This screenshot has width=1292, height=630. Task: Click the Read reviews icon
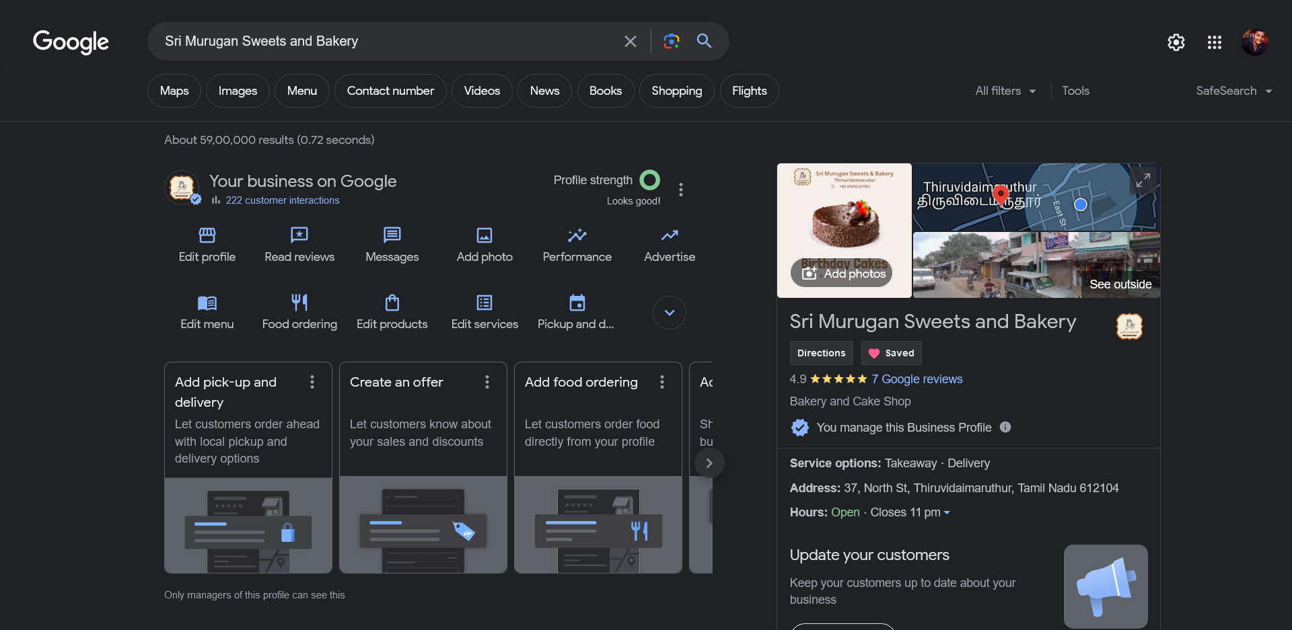pyautogui.click(x=299, y=235)
